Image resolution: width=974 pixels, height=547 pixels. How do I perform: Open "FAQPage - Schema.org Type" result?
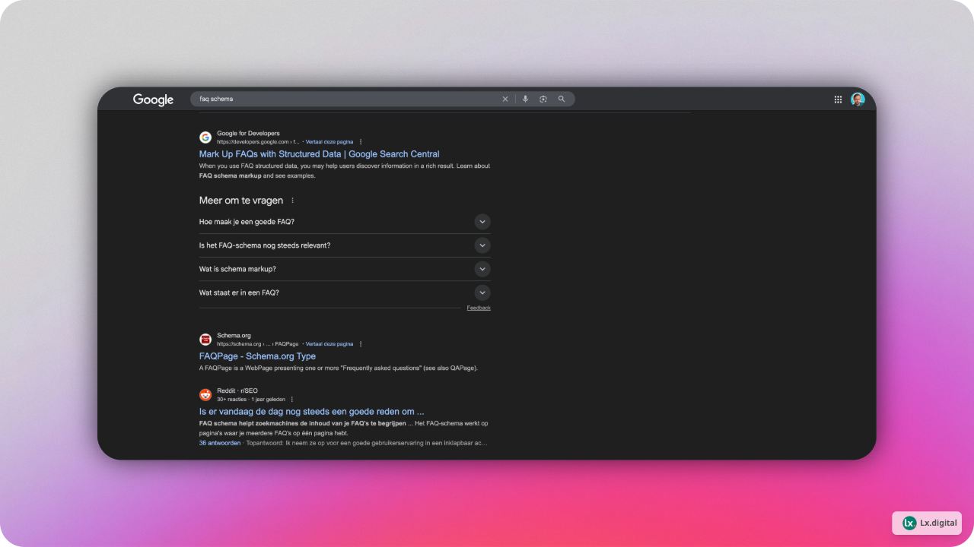(x=257, y=356)
